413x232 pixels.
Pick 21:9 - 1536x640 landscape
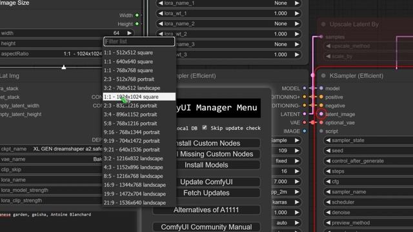click(139, 202)
